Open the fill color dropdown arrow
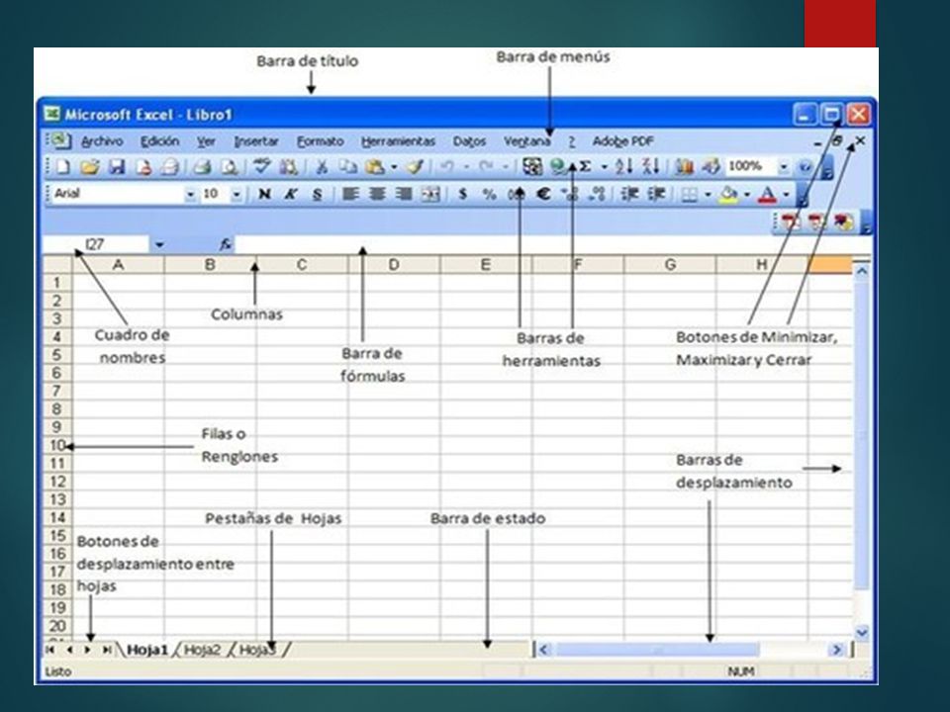 [x=746, y=195]
